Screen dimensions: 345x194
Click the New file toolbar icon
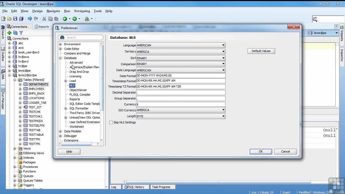[x=3, y=19]
